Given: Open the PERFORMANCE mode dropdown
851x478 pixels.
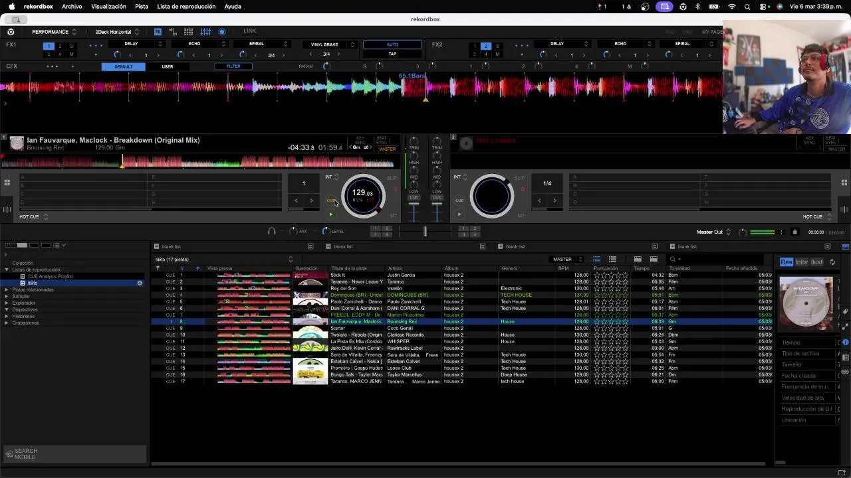Looking at the screenshot, I should [x=54, y=32].
